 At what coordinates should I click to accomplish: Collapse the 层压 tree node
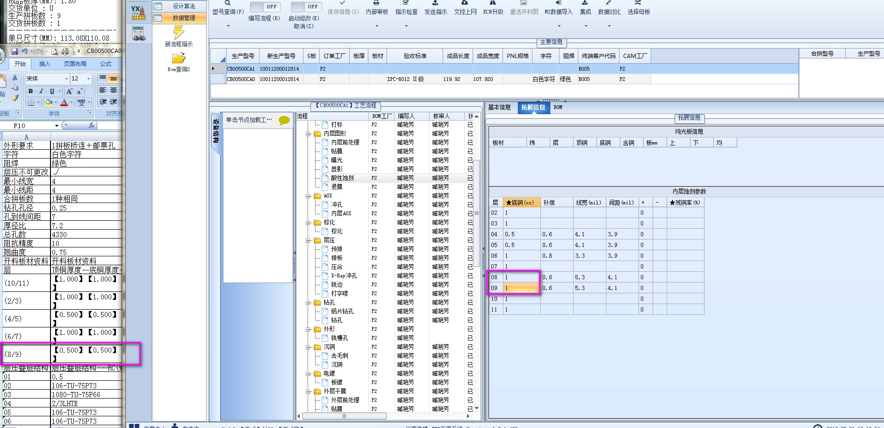[309, 240]
